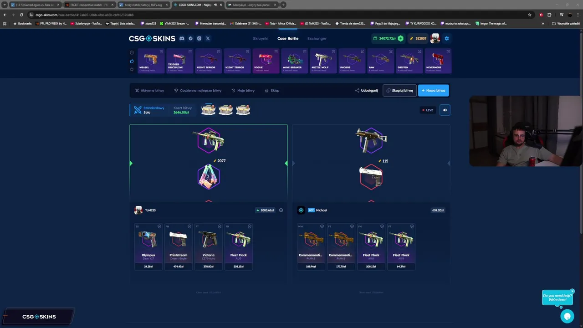Open a new browser tab
Image resolution: width=583 pixels, height=328 pixels.
point(283,5)
